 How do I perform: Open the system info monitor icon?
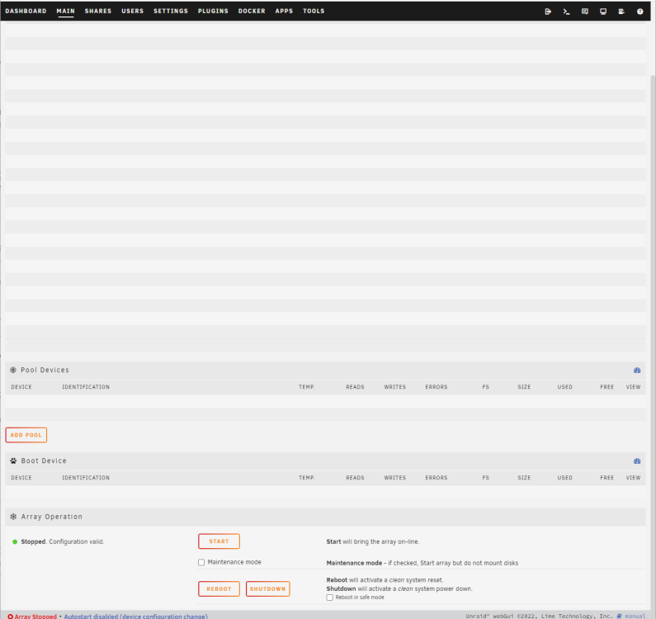(x=603, y=12)
